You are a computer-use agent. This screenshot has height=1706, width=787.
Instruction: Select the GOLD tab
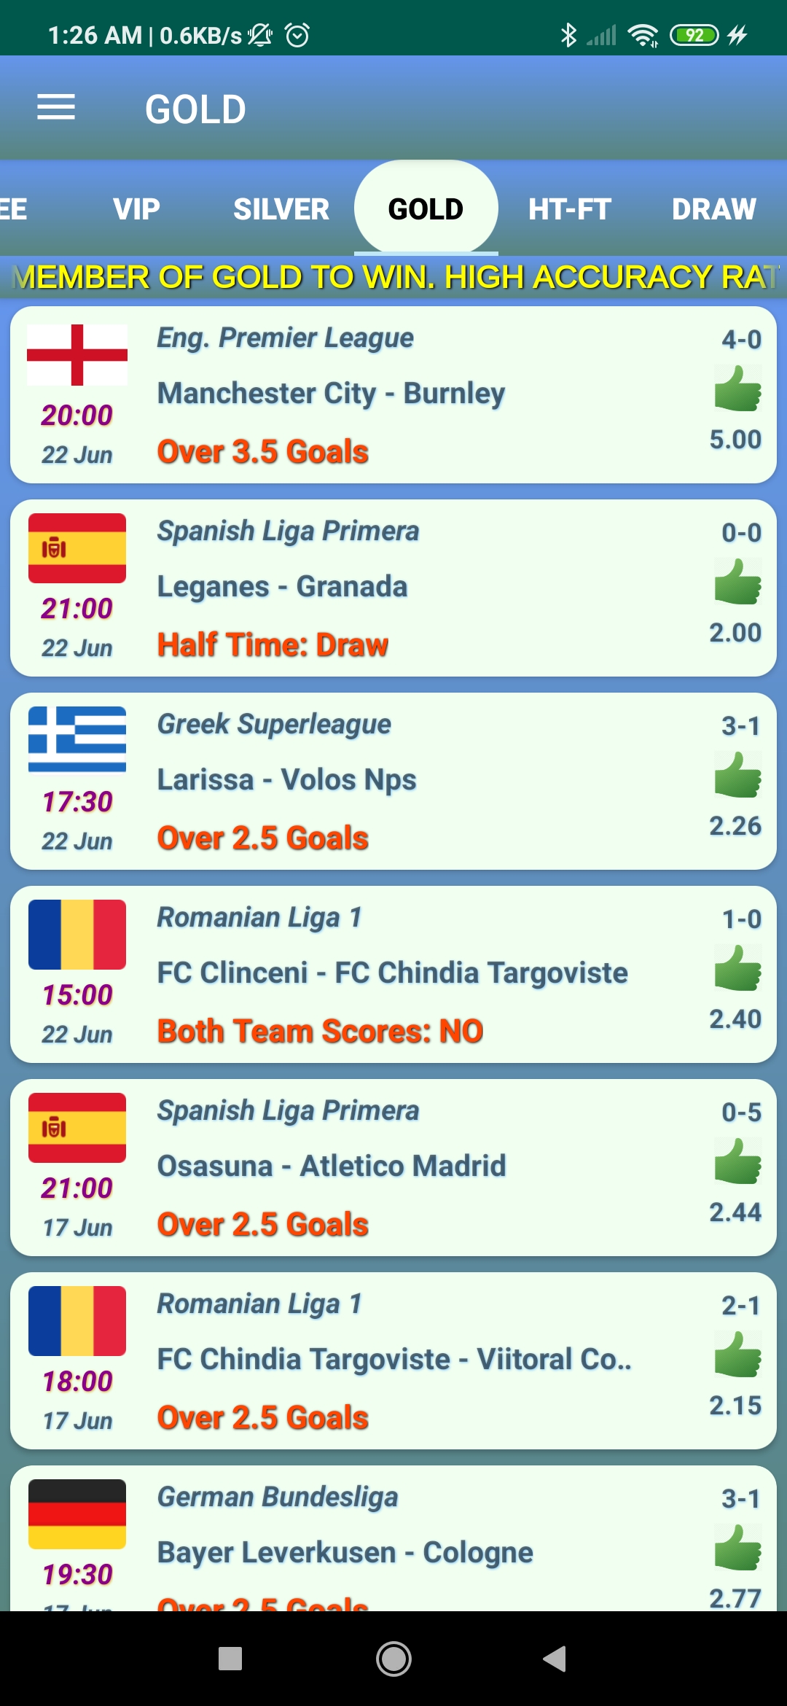click(426, 209)
